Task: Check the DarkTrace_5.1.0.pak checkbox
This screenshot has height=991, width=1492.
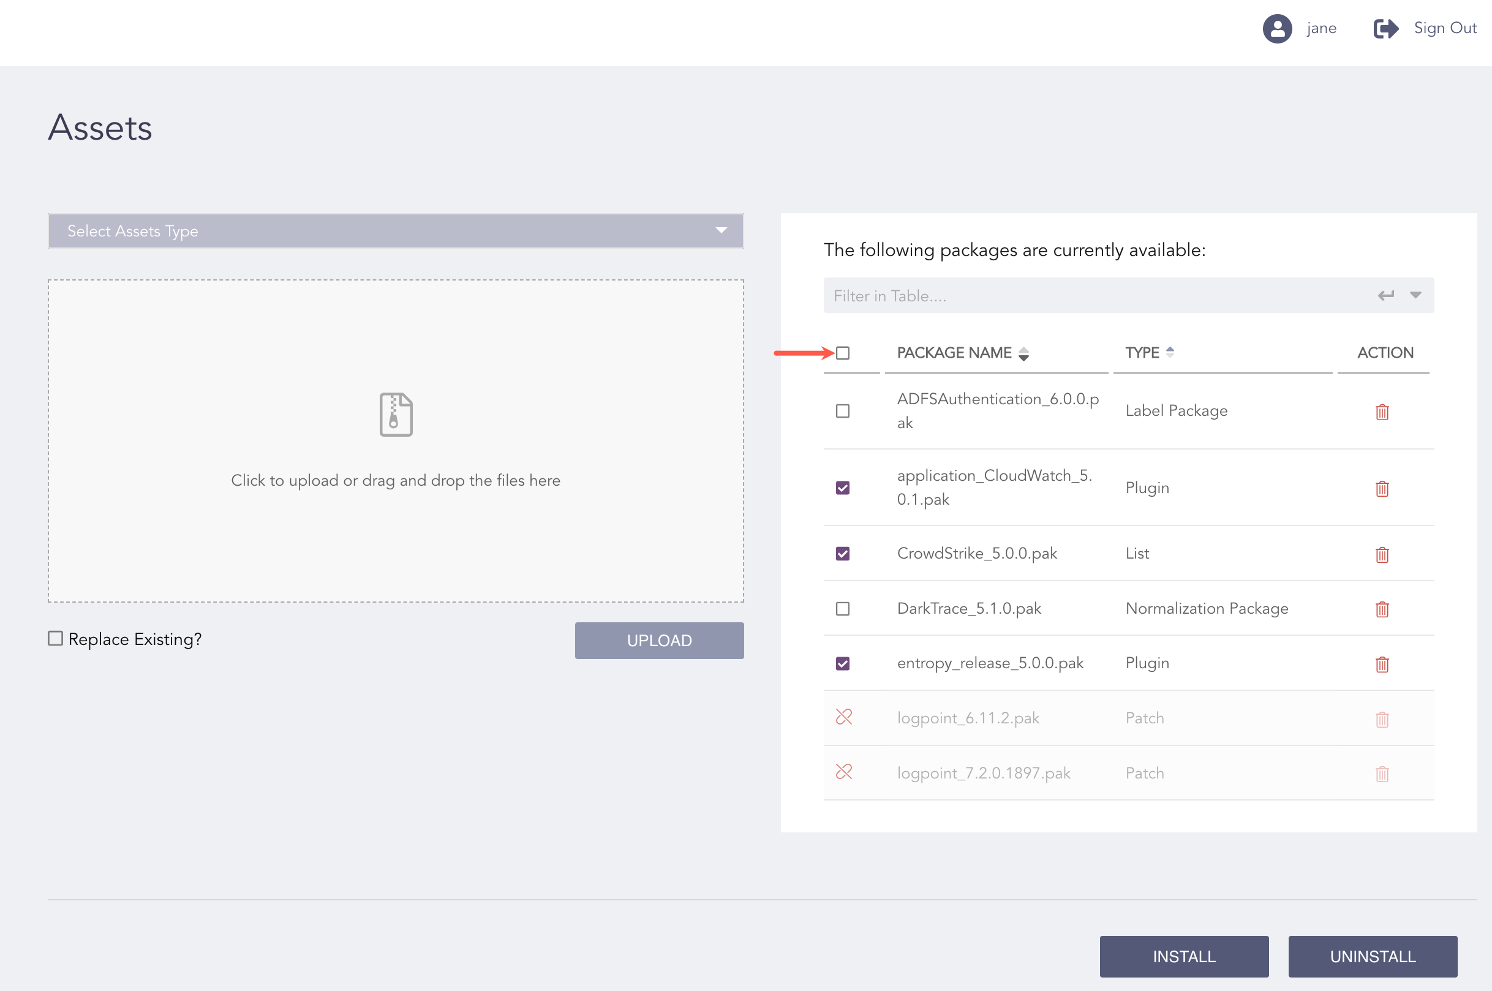Action: [842, 609]
